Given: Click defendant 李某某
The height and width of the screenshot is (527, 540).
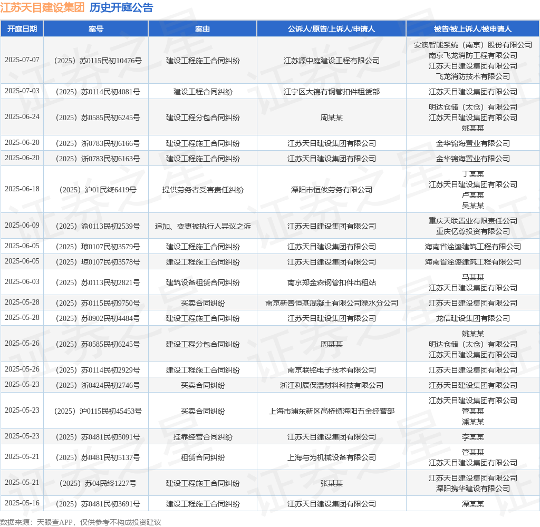Looking at the screenshot, I should (472, 437).
